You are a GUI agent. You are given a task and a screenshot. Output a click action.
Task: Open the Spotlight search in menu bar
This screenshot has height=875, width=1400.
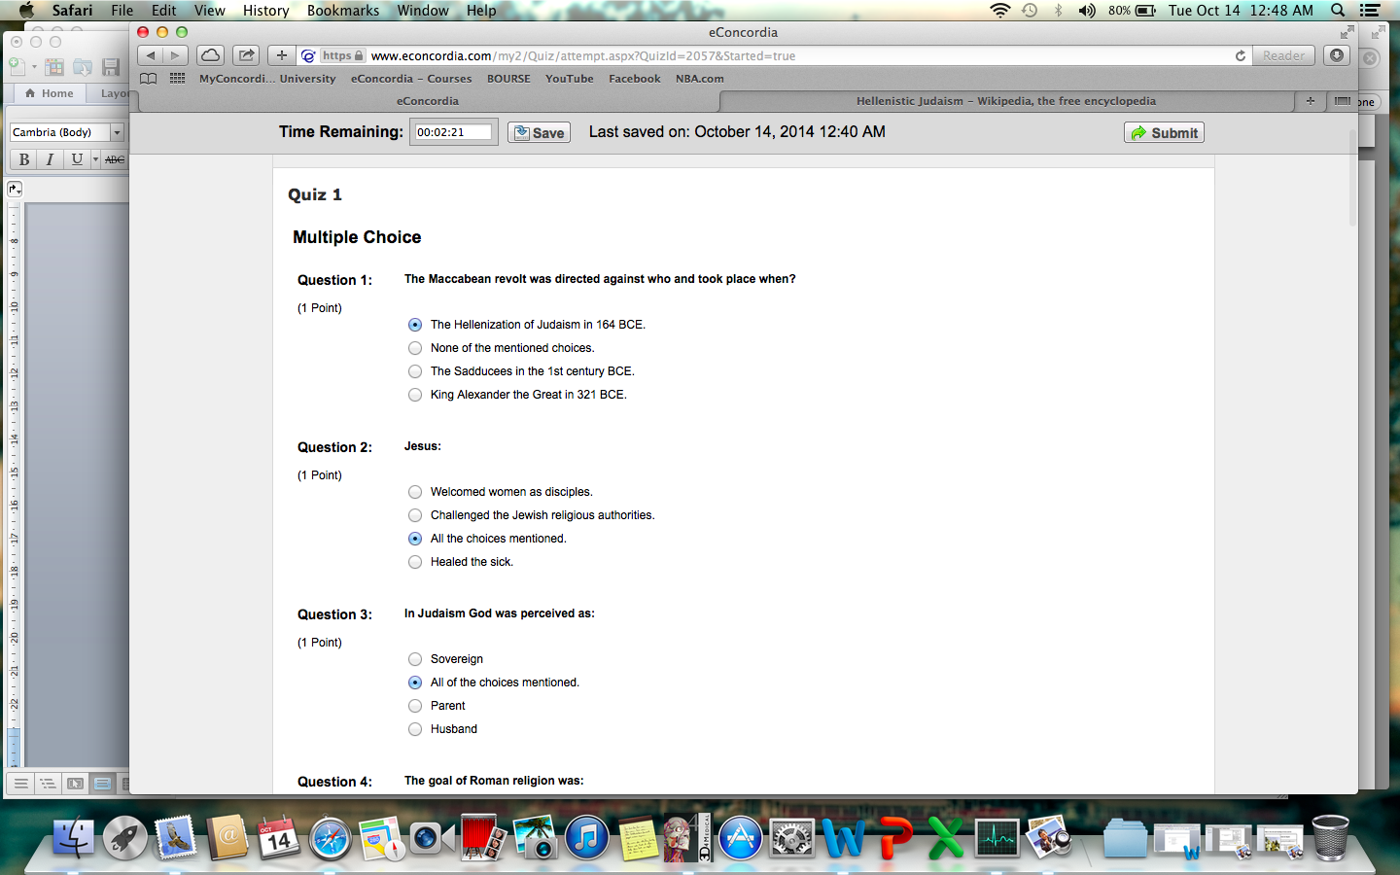coord(1338,11)
